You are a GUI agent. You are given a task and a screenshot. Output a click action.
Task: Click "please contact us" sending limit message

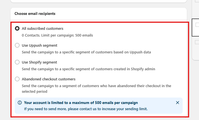[x=86, y=109]
